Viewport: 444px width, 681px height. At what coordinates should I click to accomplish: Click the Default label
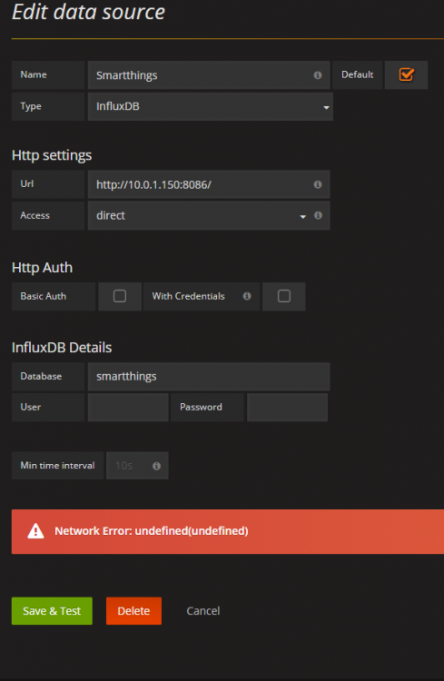(x=358, y=74)
